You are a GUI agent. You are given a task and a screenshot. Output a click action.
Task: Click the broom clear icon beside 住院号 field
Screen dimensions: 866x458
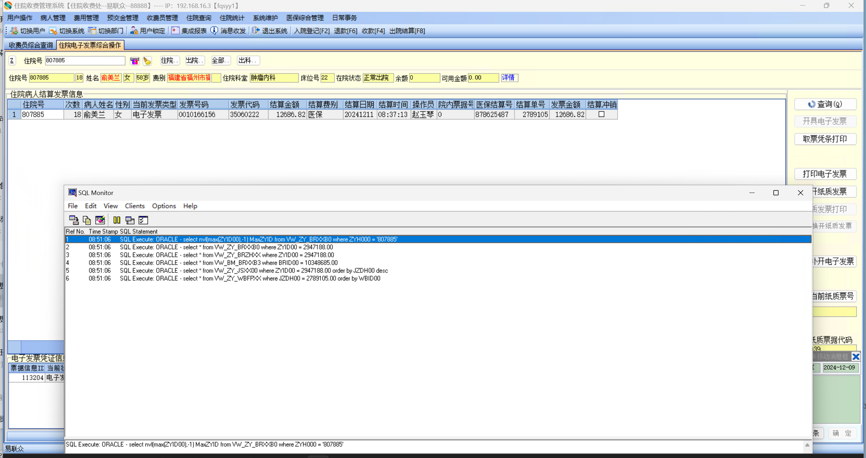(147, 61)
